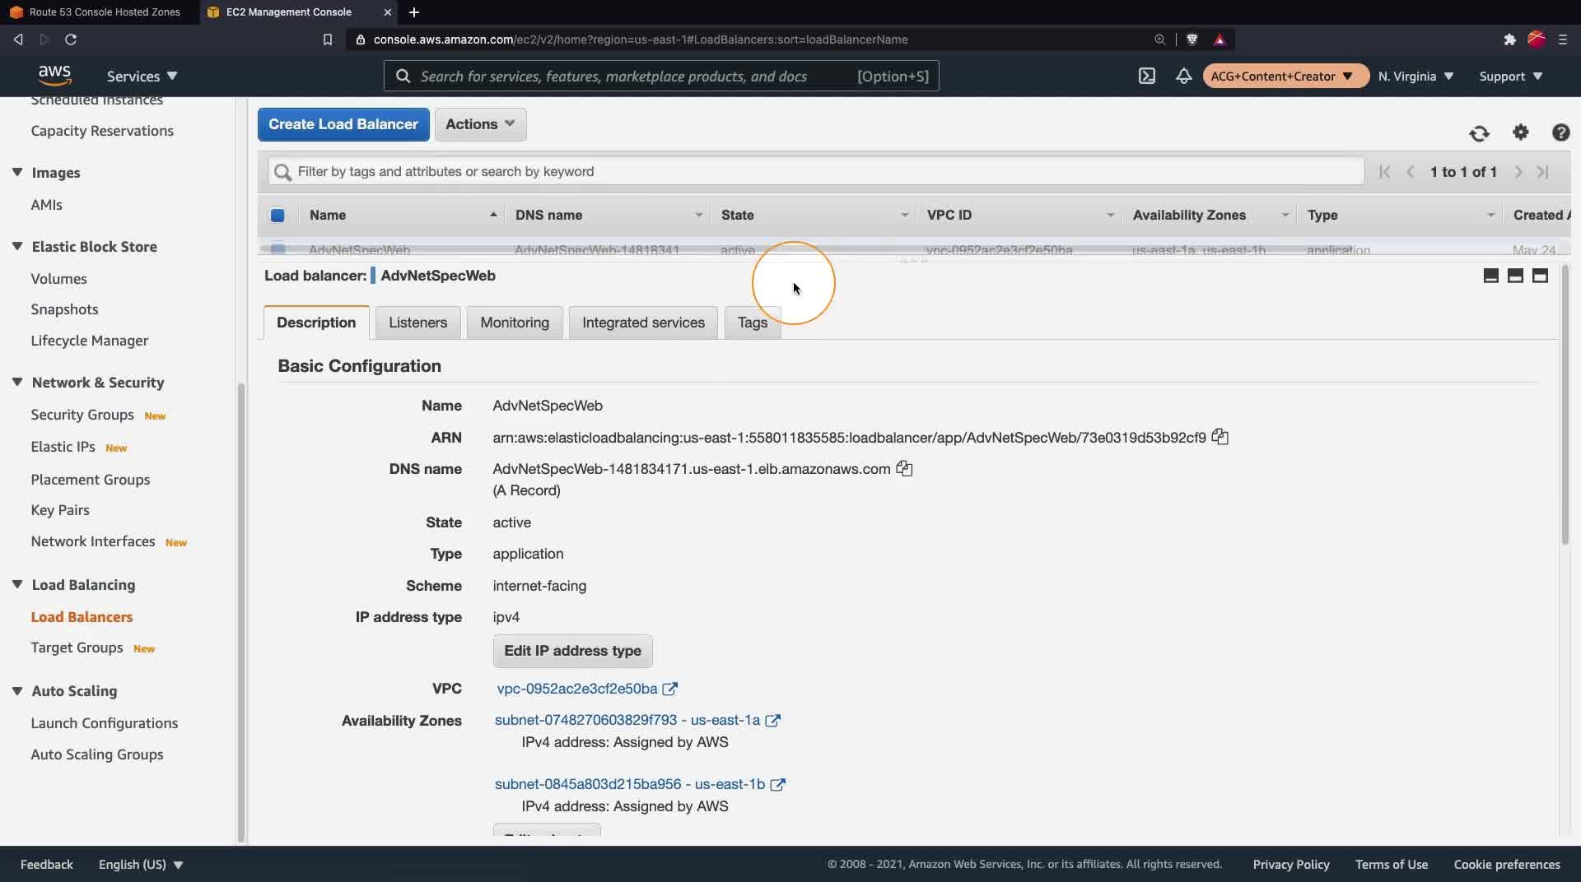Viewport: 1581px width, 882px height.
Task: Collapse the Network & Security section
Action: point(16,382)
